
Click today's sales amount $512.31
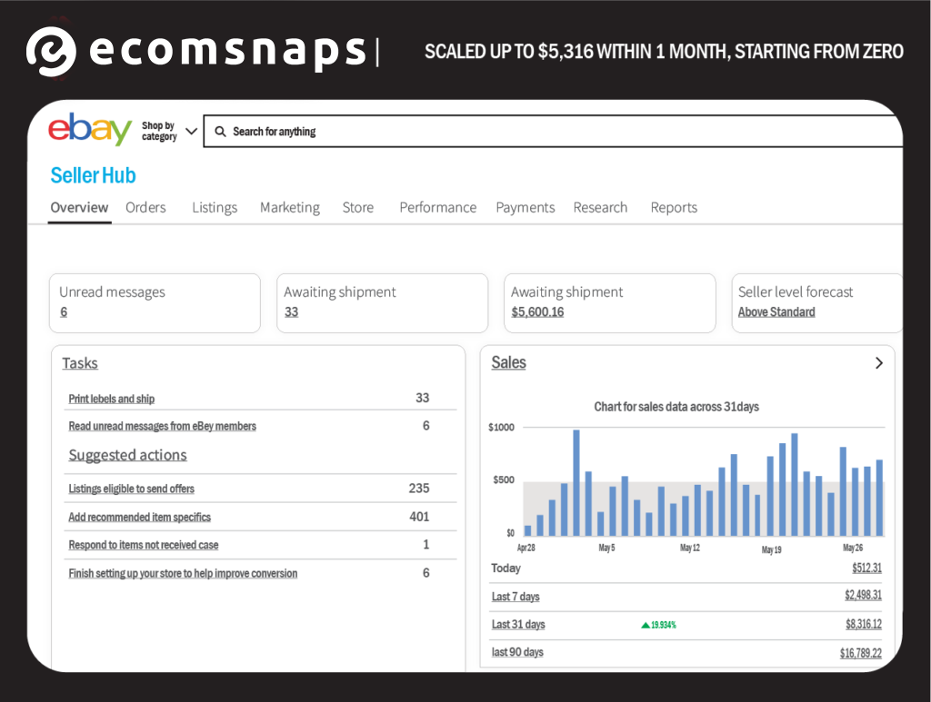point(866,568)
